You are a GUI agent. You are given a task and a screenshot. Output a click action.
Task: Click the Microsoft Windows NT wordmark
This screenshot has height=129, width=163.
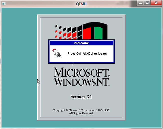(82, 77)
